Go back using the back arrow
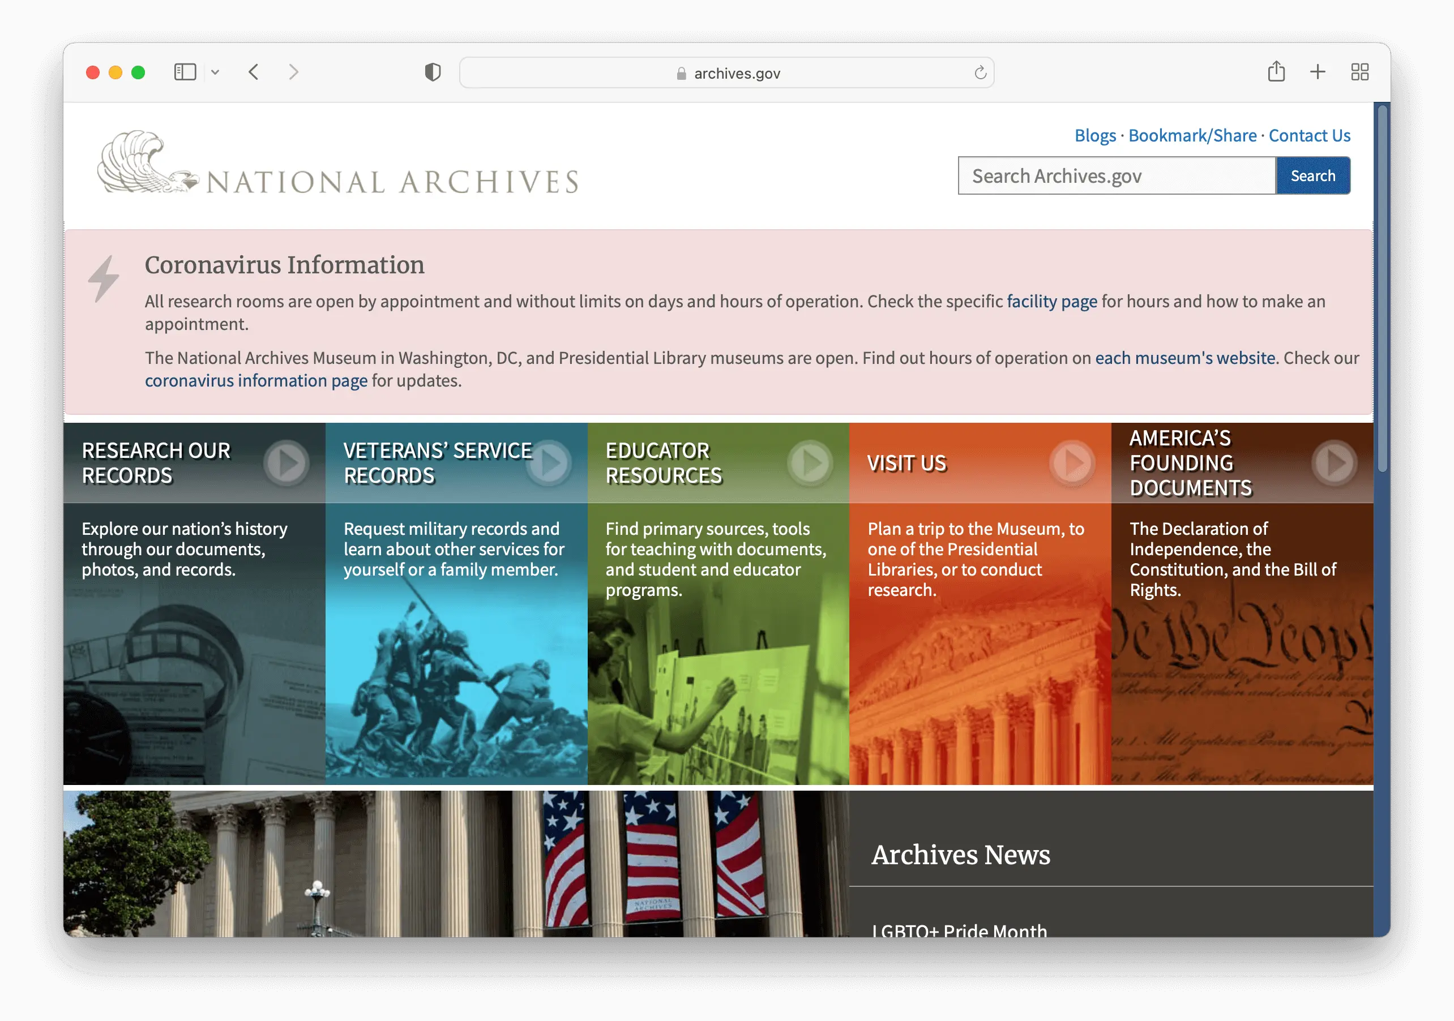Viewport: 1454px width, 1021px height. (254, 72)
